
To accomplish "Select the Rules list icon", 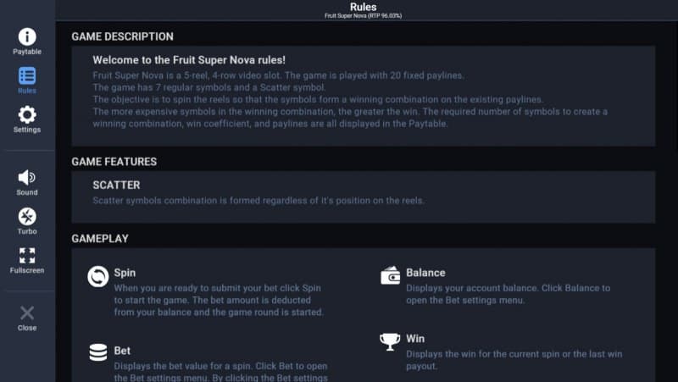I will coord(27,75).
